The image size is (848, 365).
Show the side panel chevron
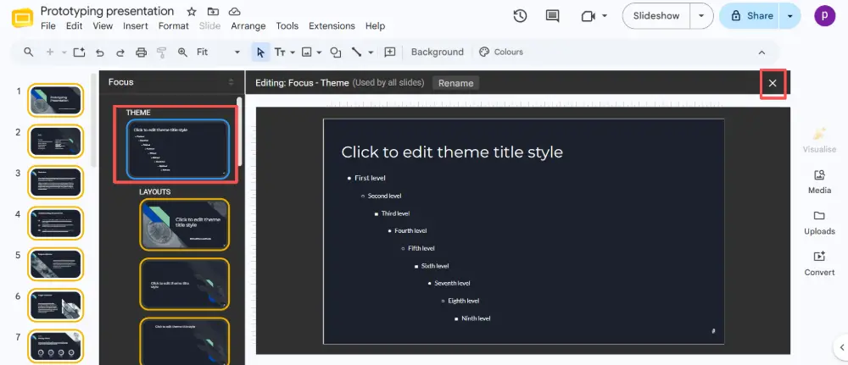pyautogui.click(x=842, y=347)
